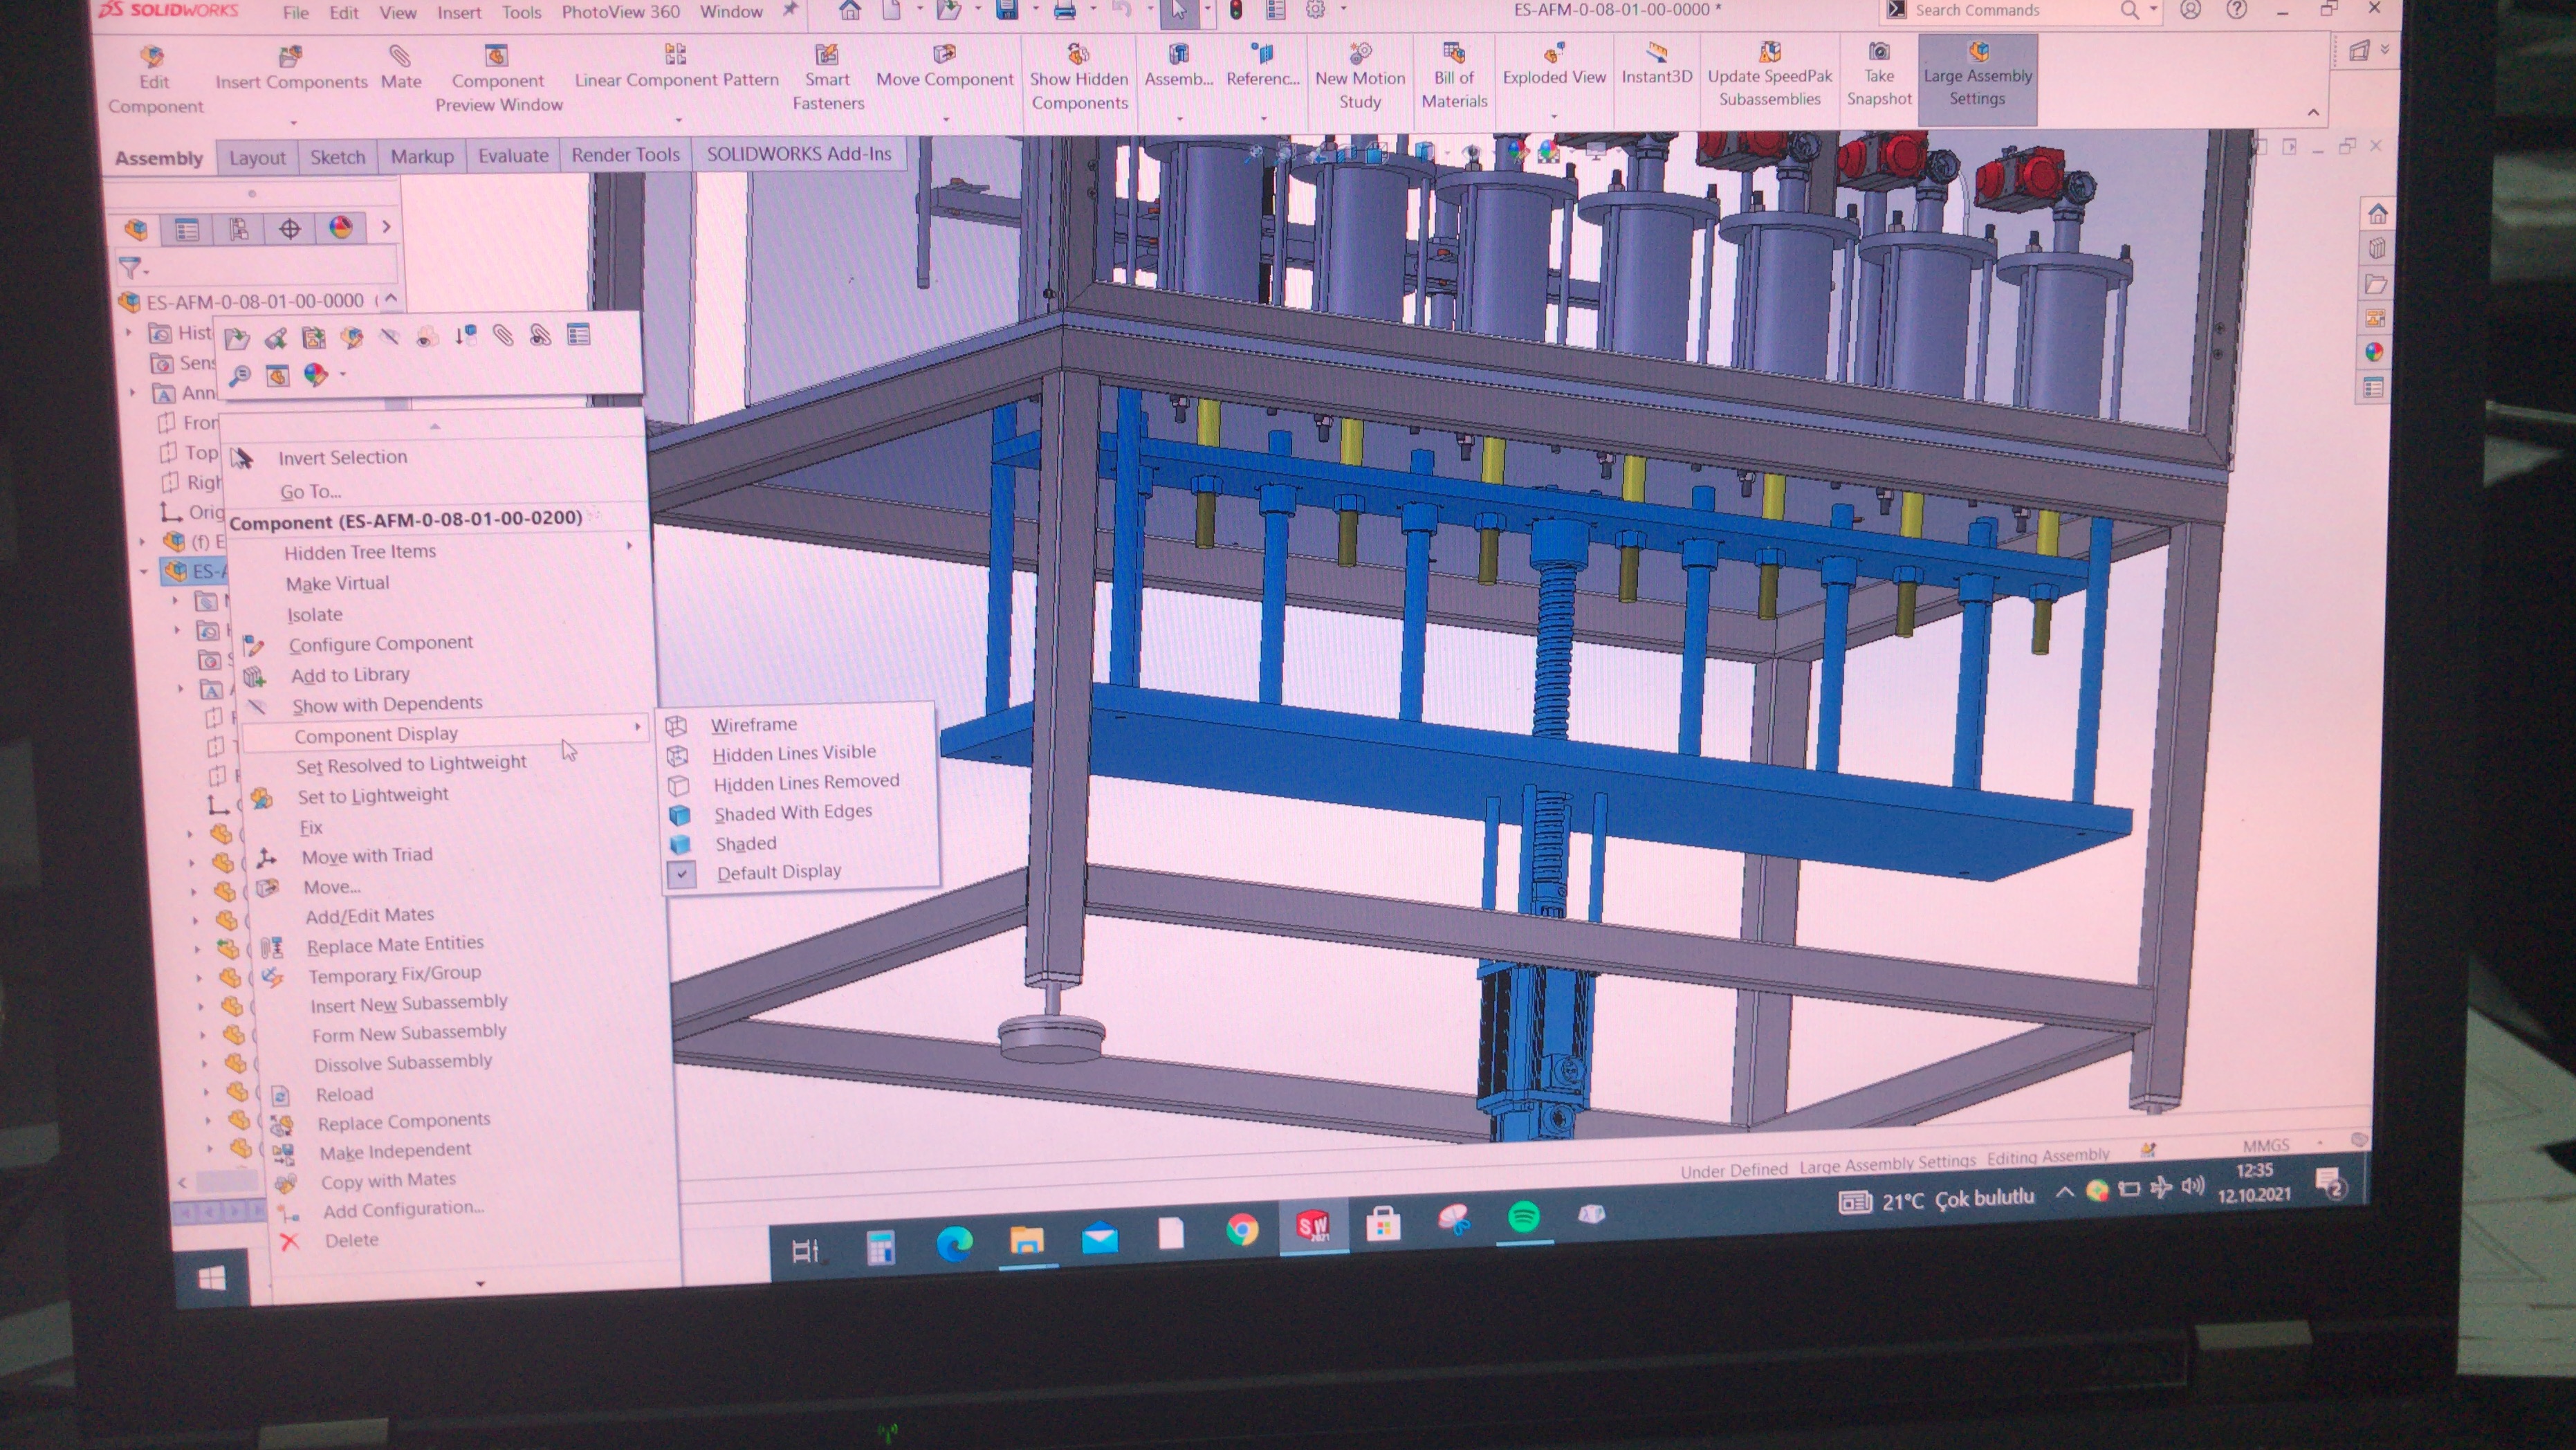Select the Exploded View tool
The image size is (2576, 1450).
[x=1553, y=53]
